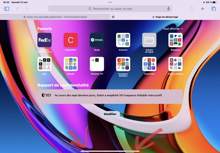Open the tab overview icon
Image resolution: width=220 pixels, height=153 pixels.
tap(213, 9)
